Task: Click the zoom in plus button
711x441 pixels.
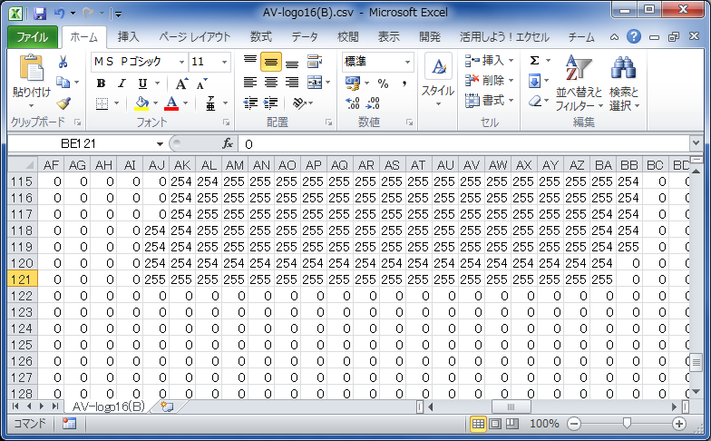Action: (679, 424)
